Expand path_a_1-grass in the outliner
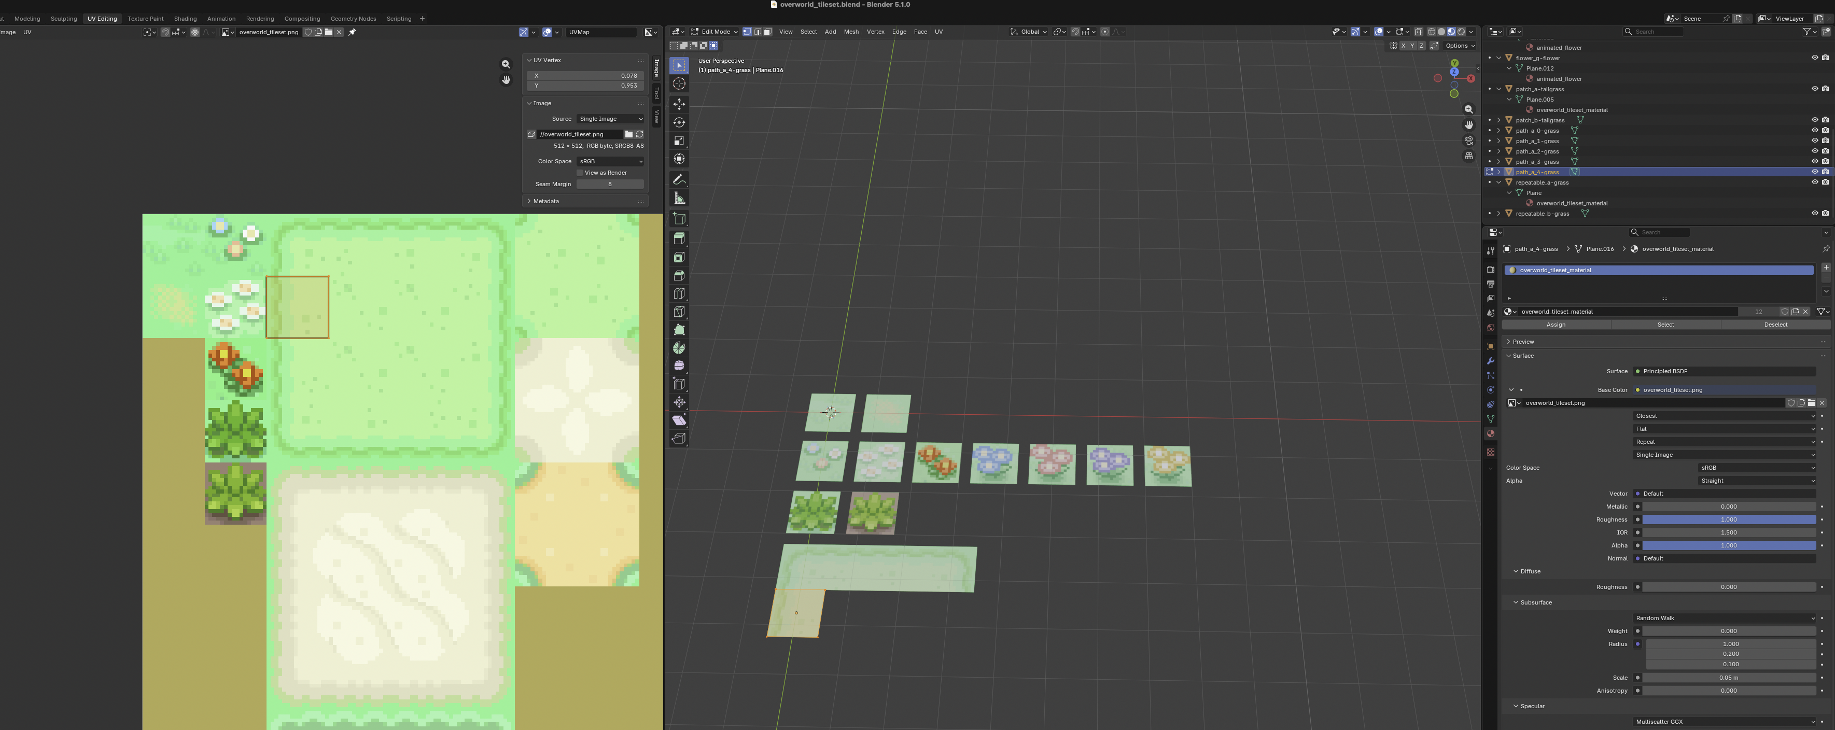This screenshot has width=1835, height=730. pos(1498,141)
